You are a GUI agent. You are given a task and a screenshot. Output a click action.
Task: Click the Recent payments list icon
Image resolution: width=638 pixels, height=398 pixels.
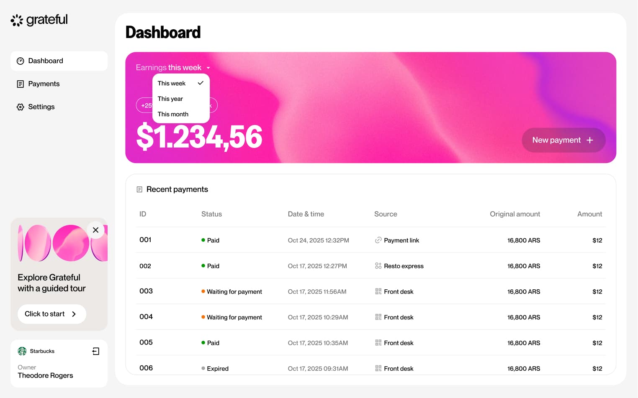click(x=139, y=189)
